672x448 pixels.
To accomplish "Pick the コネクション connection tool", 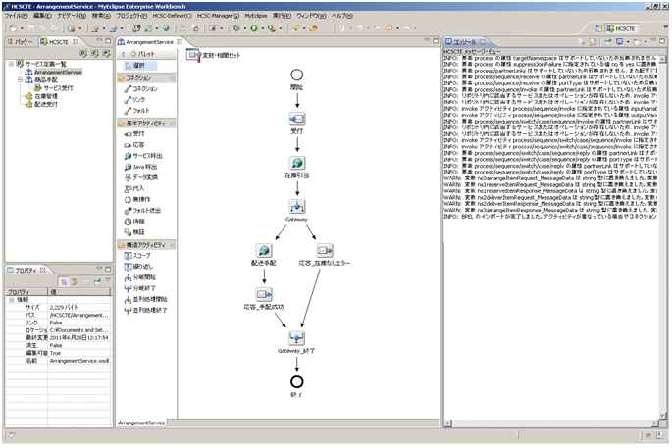I will 143,88.
